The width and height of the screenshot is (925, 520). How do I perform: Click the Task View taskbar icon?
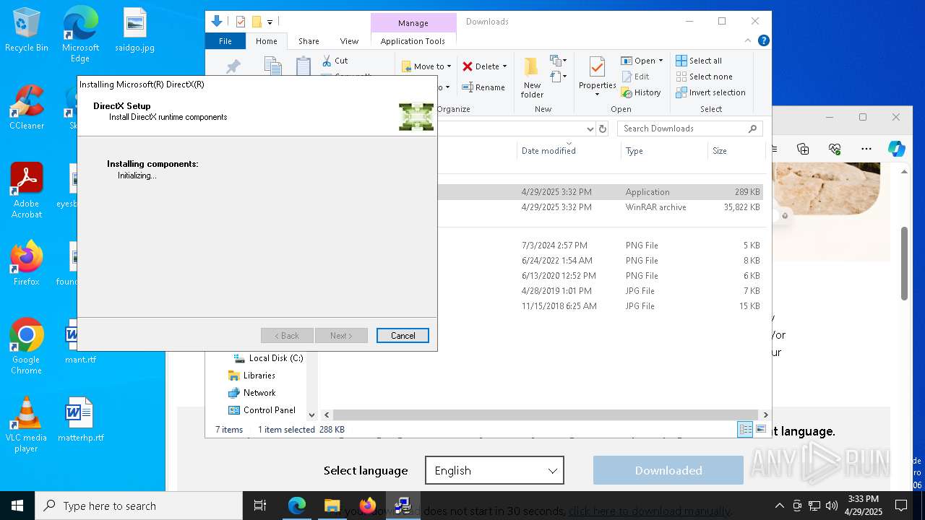coord(260,506)
